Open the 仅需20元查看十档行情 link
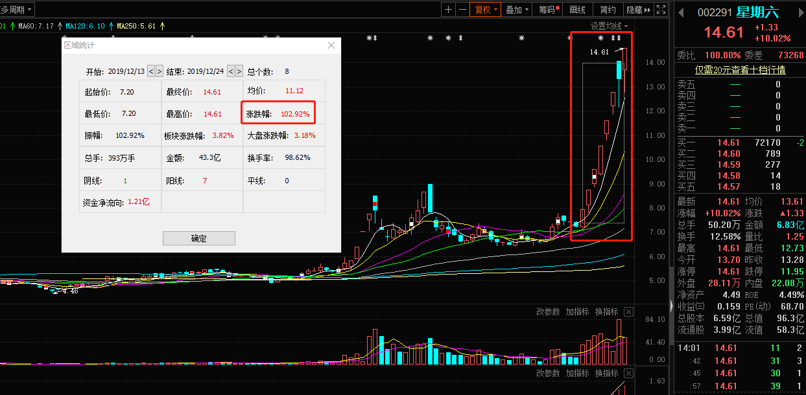 [x=740, y=70]
